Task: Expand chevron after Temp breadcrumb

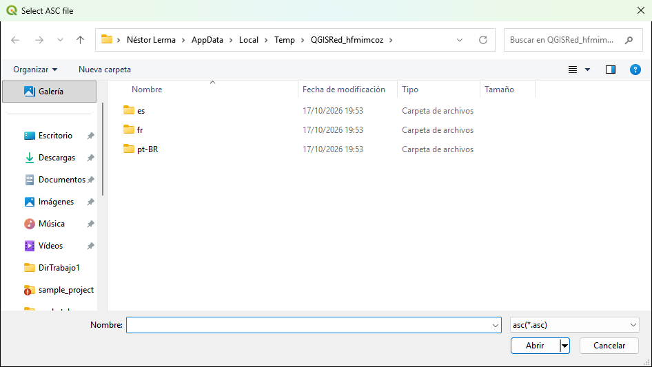Action: pyautogui.click(x=303, y=40)
